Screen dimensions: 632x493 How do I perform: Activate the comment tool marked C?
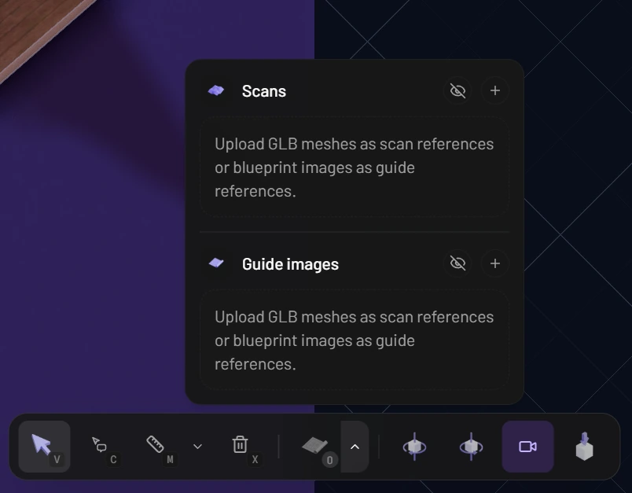(x=101, y=447)
